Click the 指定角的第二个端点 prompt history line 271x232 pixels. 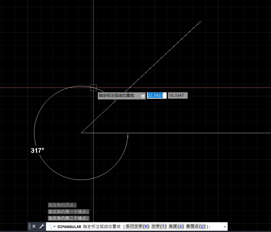tap(68, 218)
